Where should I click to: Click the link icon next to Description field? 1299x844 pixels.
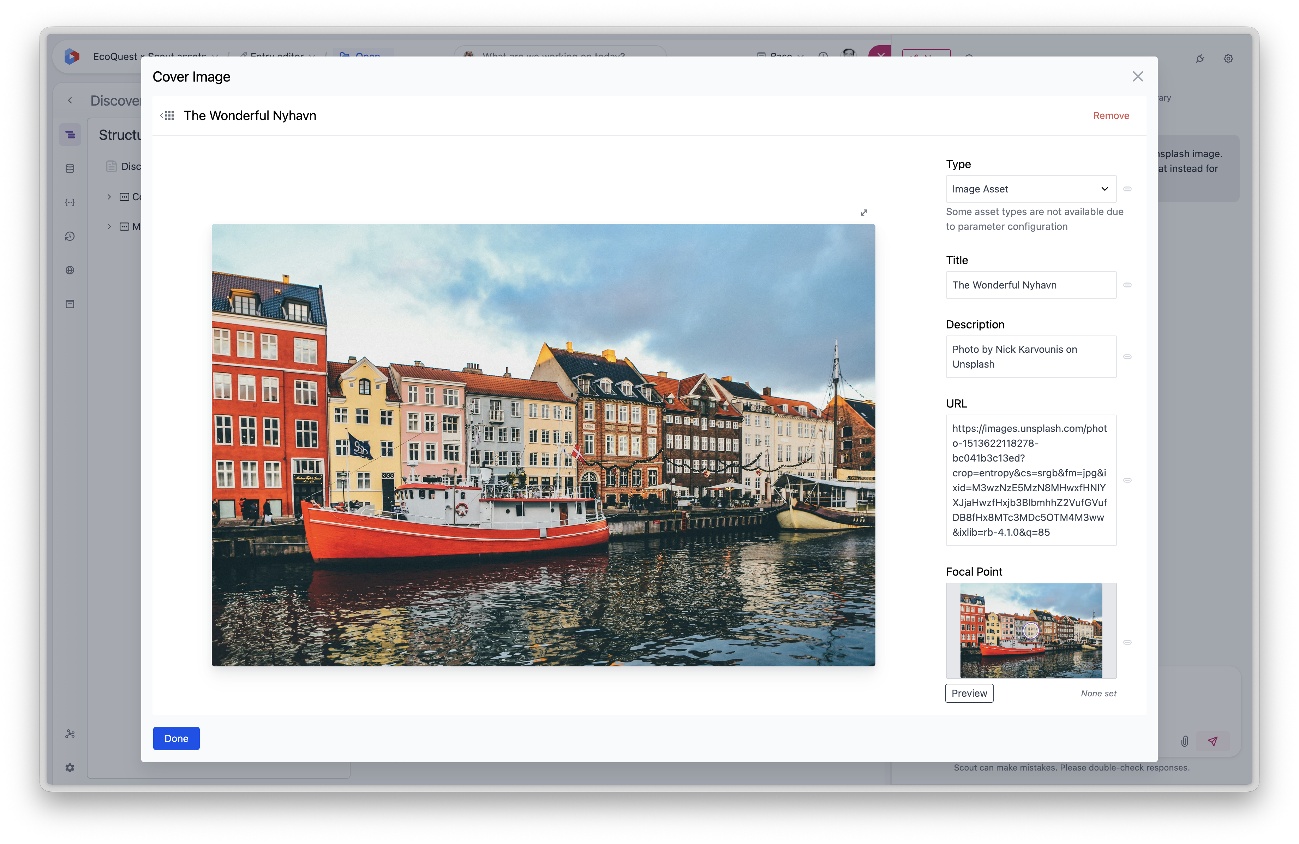(1127, 356)
